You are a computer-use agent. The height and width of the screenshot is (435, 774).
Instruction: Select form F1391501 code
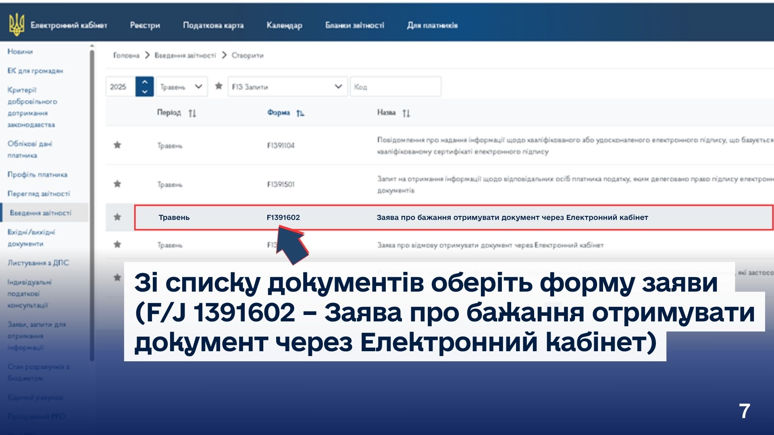coord(281,184)
